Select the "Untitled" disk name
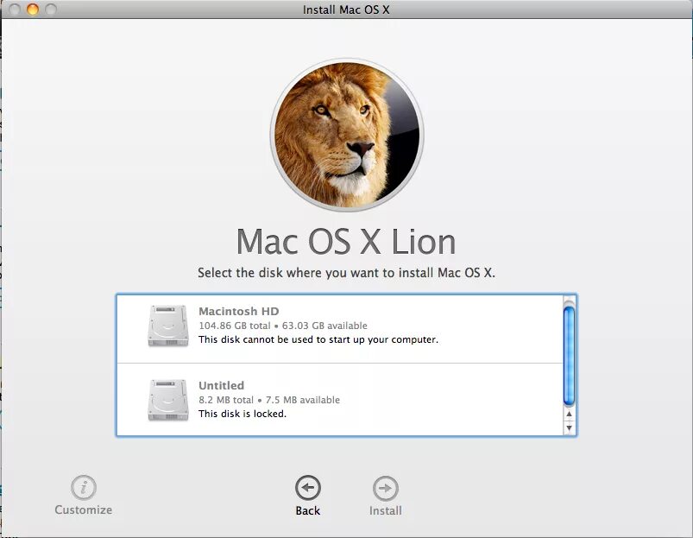Screen dimensions: 693x538 [x=222, y=385]
